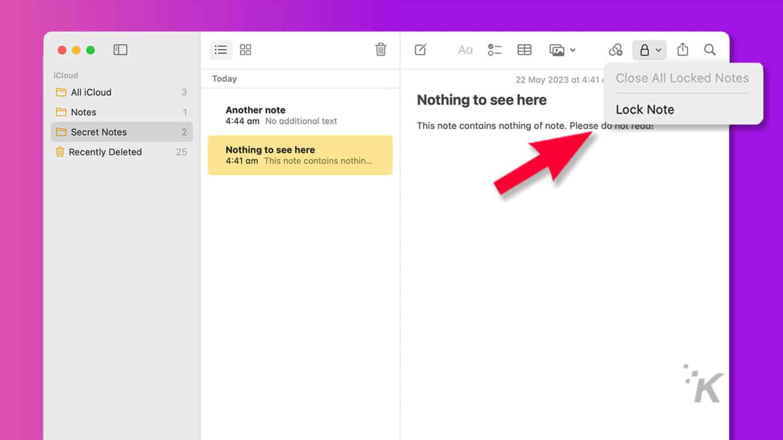Viewport: 783px width, 440px height.
Task: Open the lock icon dropdown chevron
Action: [x=658, y=50]
